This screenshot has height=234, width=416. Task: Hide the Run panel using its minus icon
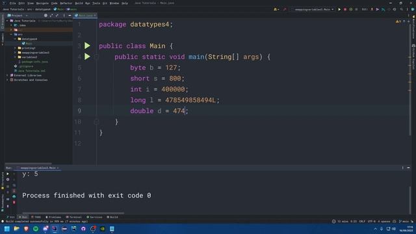tap(408, 168)
